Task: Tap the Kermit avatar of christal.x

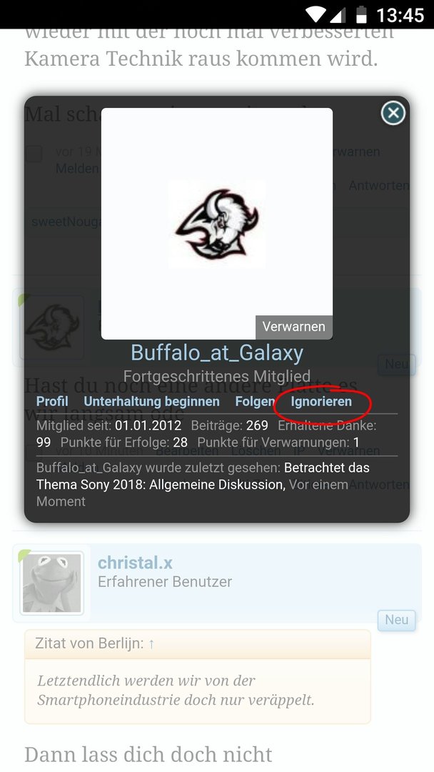Action: coord(52,583)
